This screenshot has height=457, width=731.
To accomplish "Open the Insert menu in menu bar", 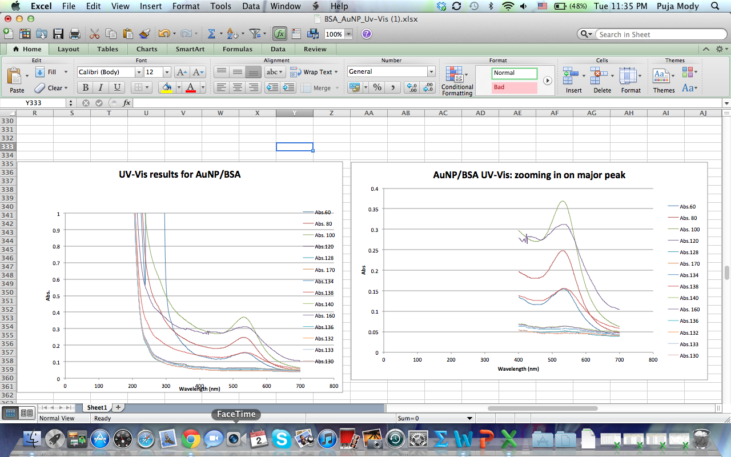I will point(151,6).
